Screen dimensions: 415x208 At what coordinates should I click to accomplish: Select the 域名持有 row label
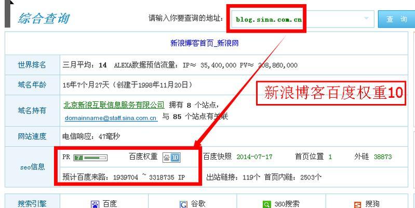coord(32,110)
